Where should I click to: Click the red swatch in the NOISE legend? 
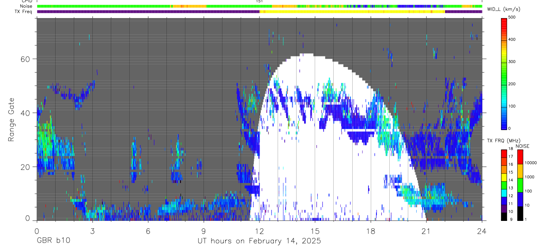click(x=520, y=157)
